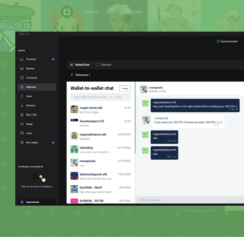Open the manapixels conversation
This screenshot has width=244, height=237.
click(101, 163)
